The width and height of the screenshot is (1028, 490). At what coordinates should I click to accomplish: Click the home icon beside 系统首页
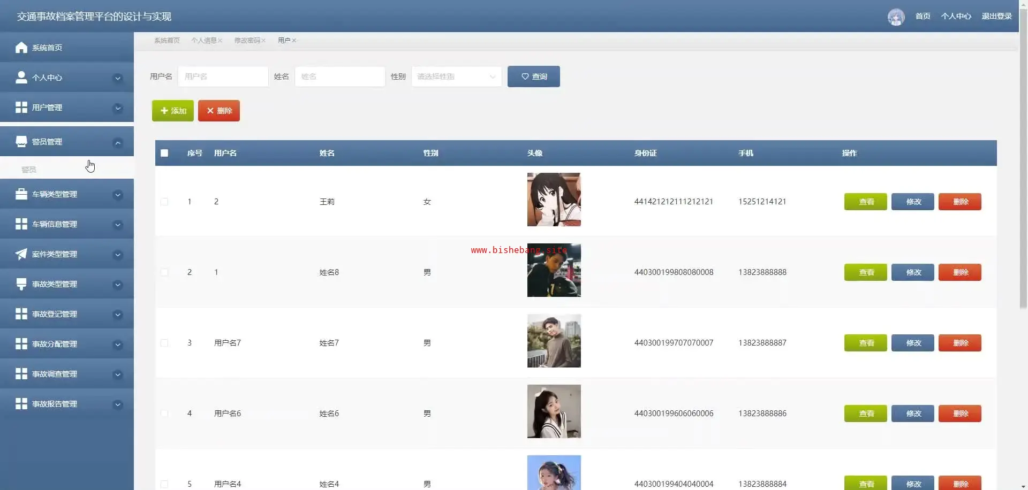click(x=21, y=48)
